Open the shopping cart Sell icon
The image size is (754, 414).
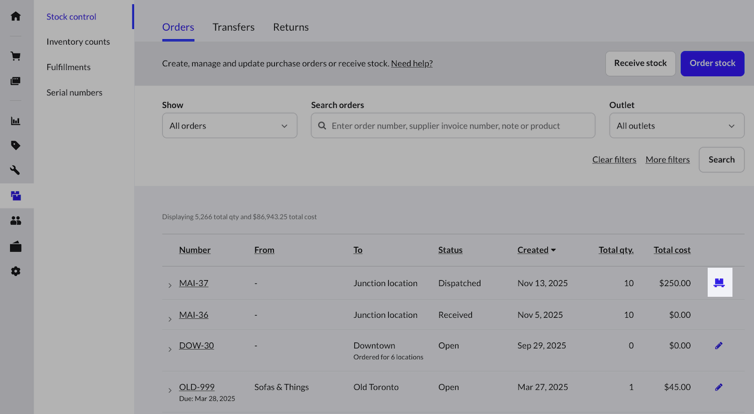pyautogui.click(x=16, y=56)
